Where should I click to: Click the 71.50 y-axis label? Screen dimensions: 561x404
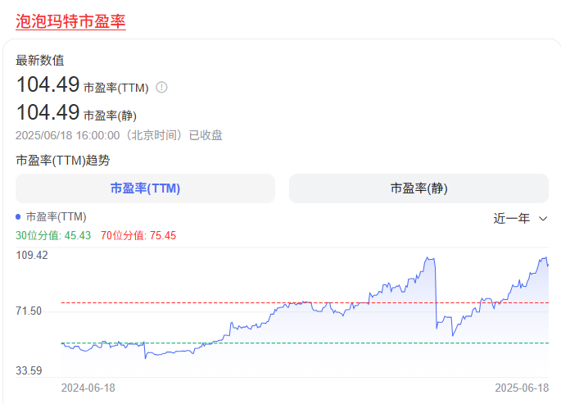pos(29,311)
